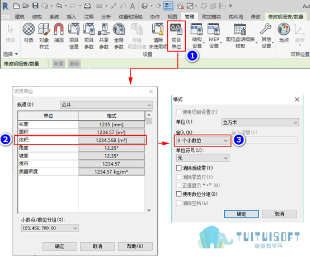Viewport: 310px width, 258px height.
Task: Click the Revit application R logo
Action: tap(6, 6)
